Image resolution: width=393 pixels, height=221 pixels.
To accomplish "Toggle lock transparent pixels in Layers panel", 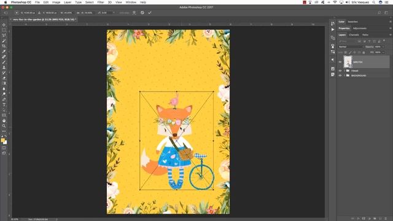I will (x=346, y=52).
